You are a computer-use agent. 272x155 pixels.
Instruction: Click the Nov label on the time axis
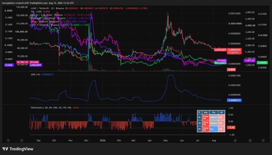(x=70, y=141)
